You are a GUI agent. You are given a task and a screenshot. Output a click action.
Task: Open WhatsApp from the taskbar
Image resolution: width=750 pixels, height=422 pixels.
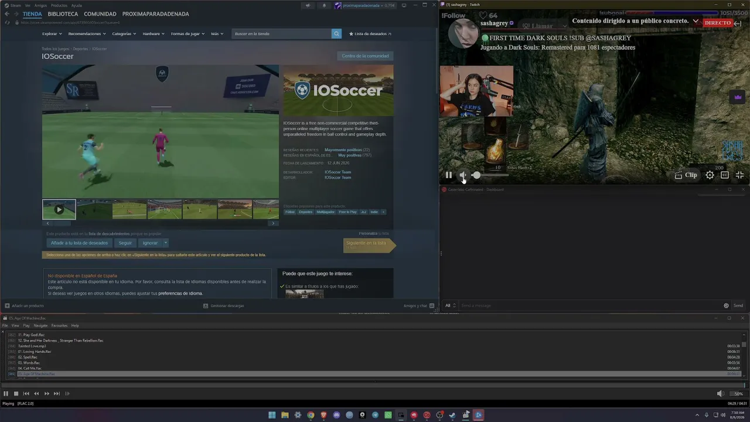(388, 415)
